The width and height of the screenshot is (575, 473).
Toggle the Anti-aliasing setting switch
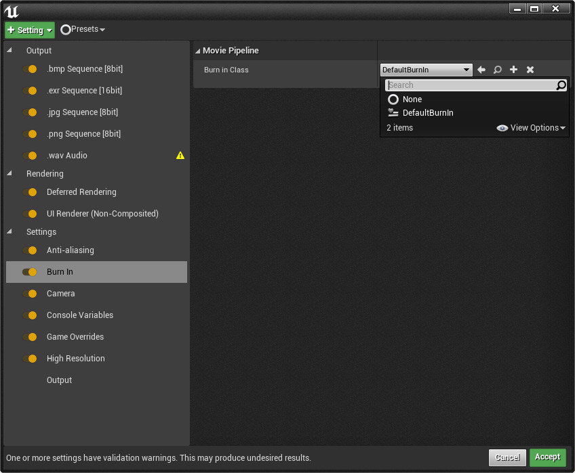tap(30, 250)
